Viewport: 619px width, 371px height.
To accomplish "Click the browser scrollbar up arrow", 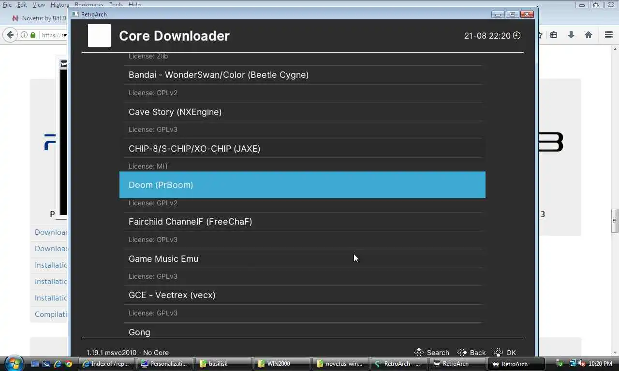I will (615, 49).
